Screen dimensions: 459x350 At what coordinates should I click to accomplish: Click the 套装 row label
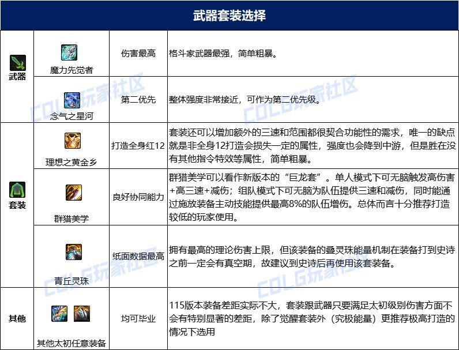17,205
